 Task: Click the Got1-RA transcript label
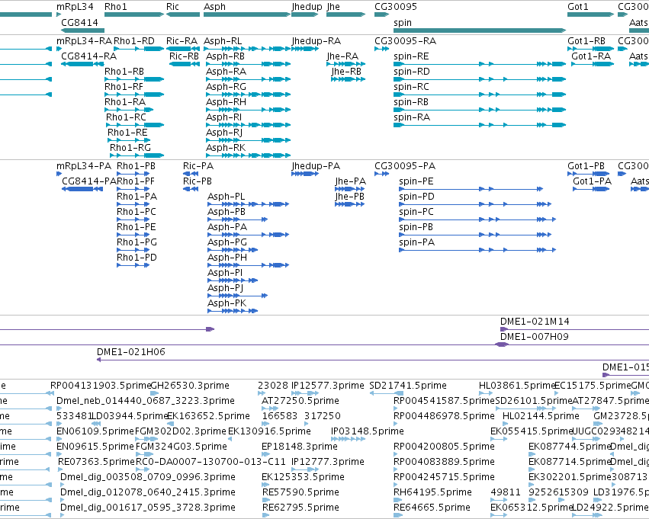click(x=591, y=56)
